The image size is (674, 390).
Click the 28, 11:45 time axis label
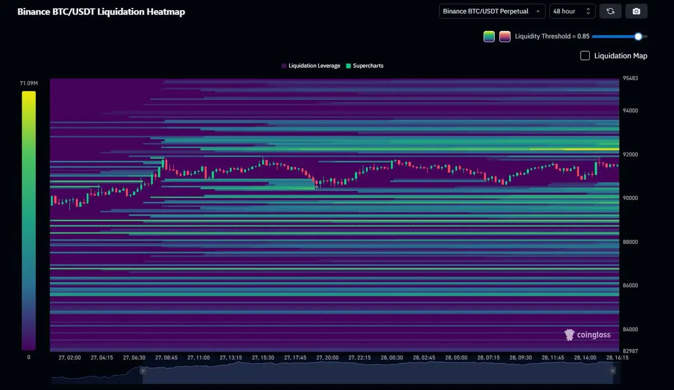553,357
